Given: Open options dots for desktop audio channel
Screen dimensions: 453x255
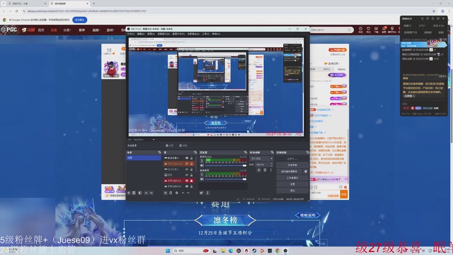Looking at the screenshot, I should click(x=202, y=175).
